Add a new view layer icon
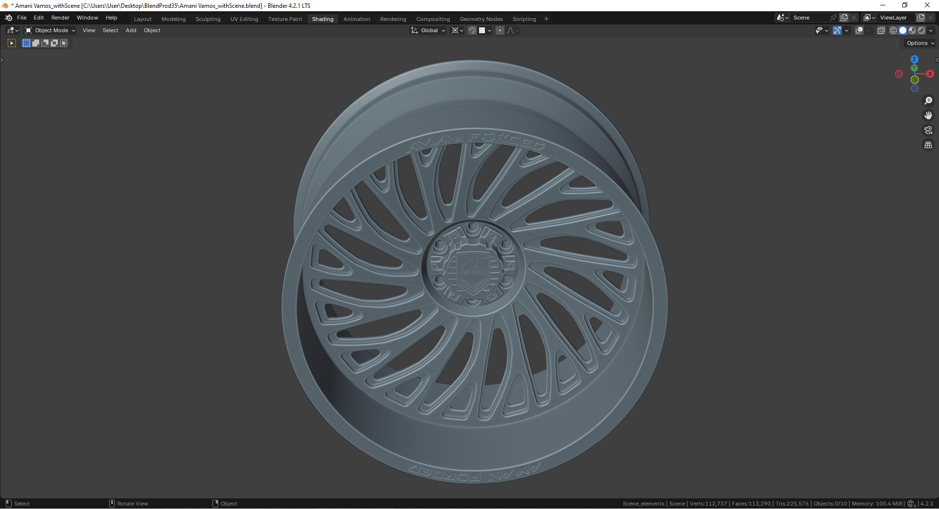Image resolution: width=939 pixels, height=509 pixels. tap(921, 18)
